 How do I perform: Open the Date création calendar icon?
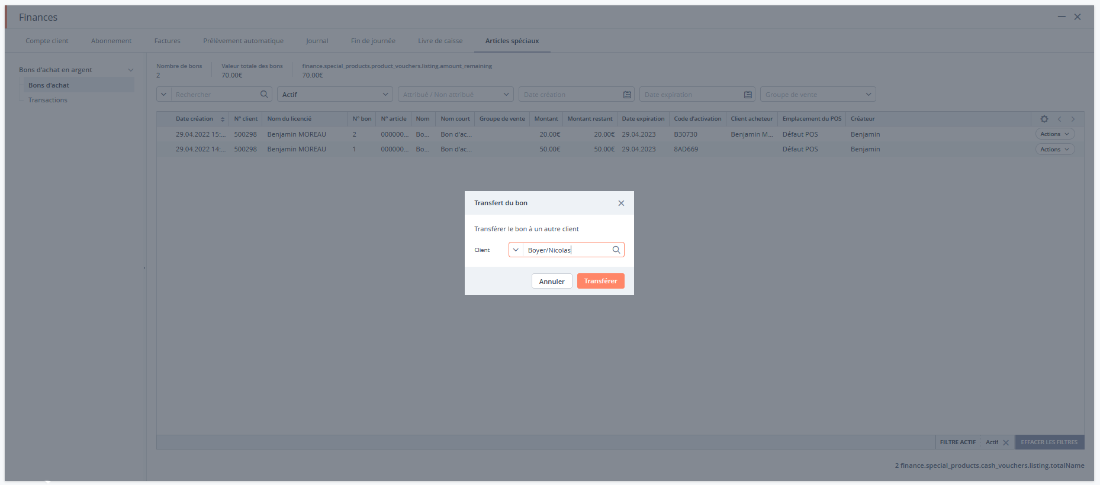[x=627, y=95]
